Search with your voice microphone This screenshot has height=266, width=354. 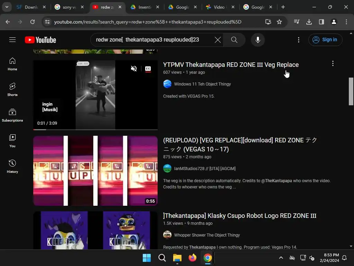(258, 40)
